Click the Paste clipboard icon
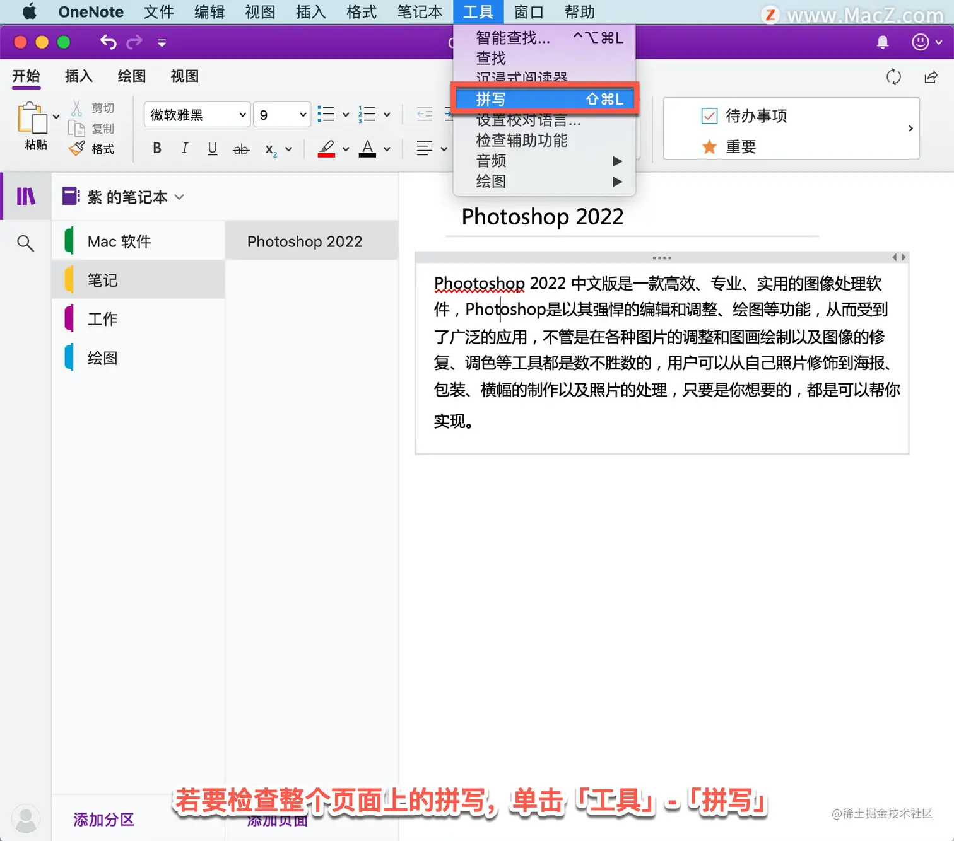This screenshot has height=841, width=954. (x=33, y=119)
